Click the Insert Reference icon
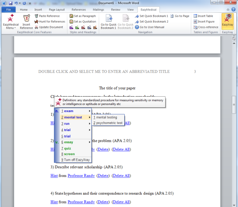238x207 pixels. tap(26, 22)
